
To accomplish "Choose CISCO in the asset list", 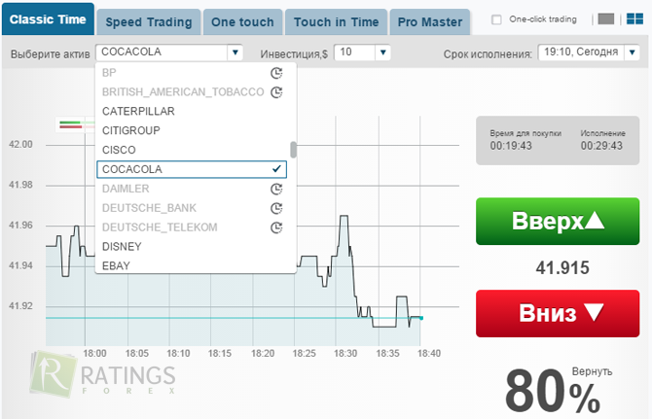I will pyautogui.click(x=192, y=150).
